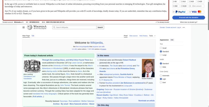The height and width of the screenshot is (107, 209).
Task: Open the Main Page tab
Action: [x=26, y=36]
